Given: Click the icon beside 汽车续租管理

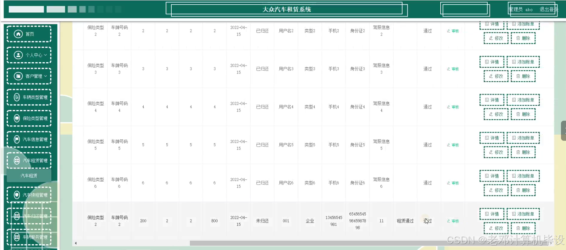Looking at the screenshot, I should (17, 195).
